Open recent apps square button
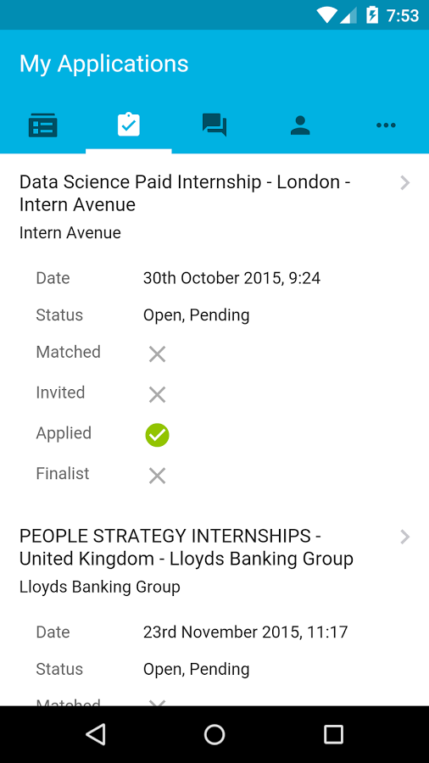429x763 pixels. tap(333, 734)
